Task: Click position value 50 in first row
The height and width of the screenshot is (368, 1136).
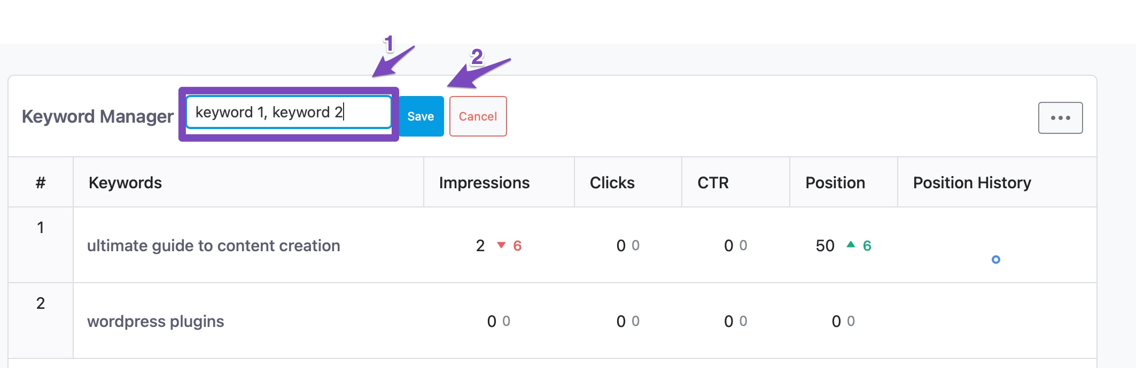Action: point(824,246)
